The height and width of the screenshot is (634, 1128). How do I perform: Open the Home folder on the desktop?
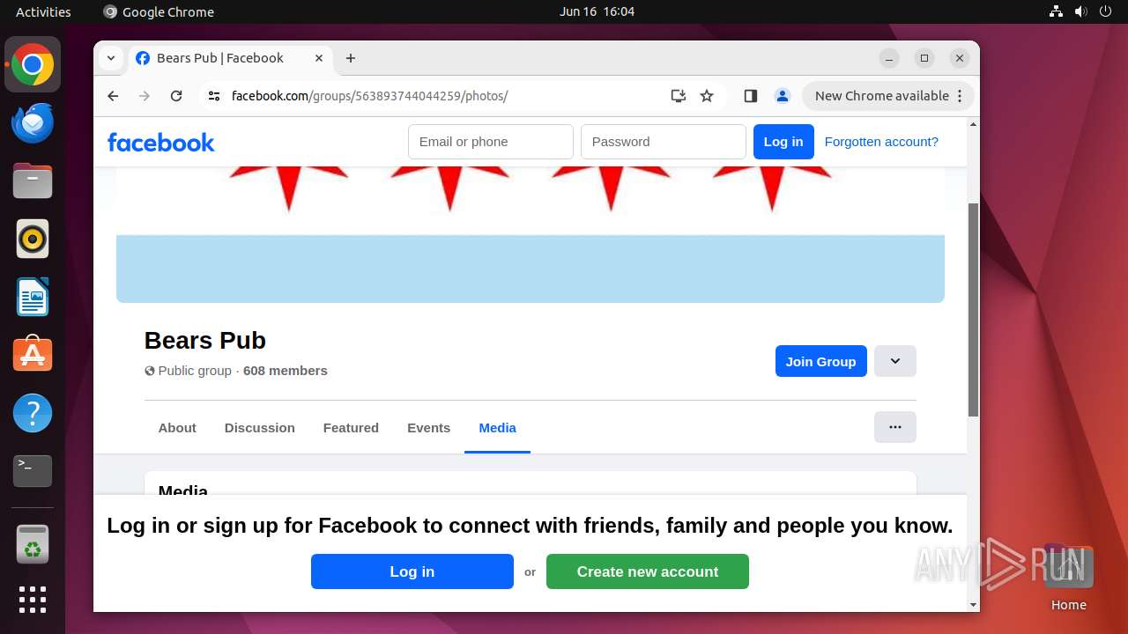[x=1068, y=578]
